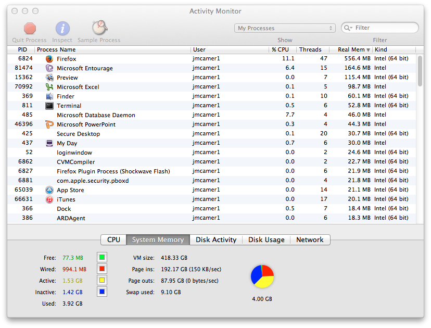Viewport: 431px width, 328px height.
Task: Sort by the Real Mem column header
Action: pyautogui.click(x=351, y=49)
